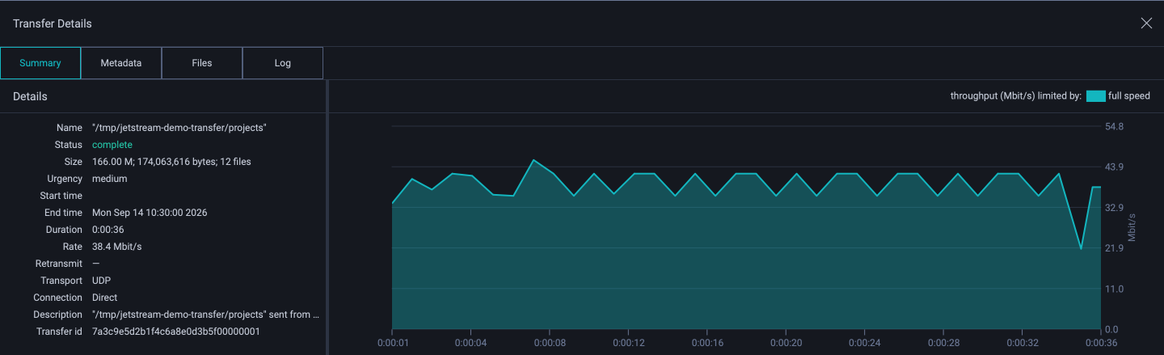Click the 'Transfer Details' dialog title
The image size is (1164, 355).
53,23
